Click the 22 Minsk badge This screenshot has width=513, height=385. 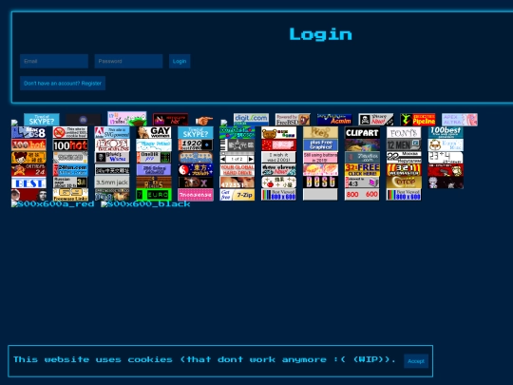[404, 158]
